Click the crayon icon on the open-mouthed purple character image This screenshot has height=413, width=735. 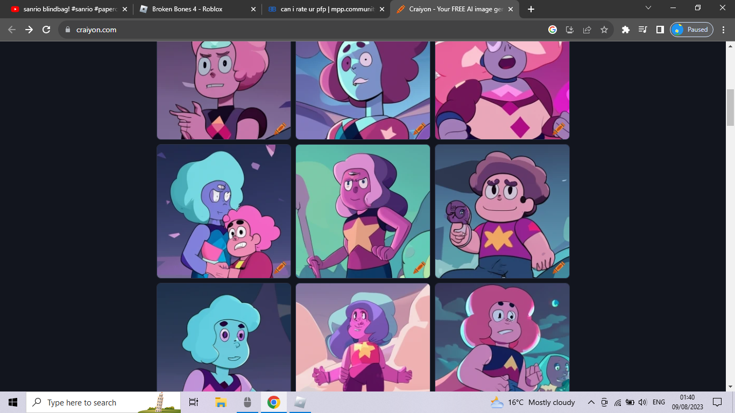(559, 129)
